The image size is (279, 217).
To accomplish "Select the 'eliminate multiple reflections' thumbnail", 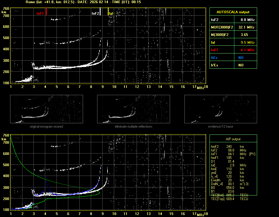I will click(133, 109).
